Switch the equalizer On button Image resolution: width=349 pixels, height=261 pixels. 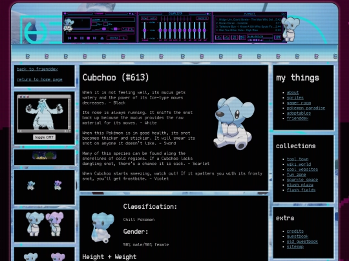pos(145,18)
